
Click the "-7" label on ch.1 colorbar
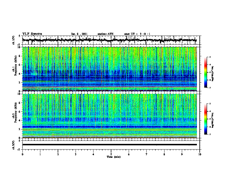[x=209, y=88]
